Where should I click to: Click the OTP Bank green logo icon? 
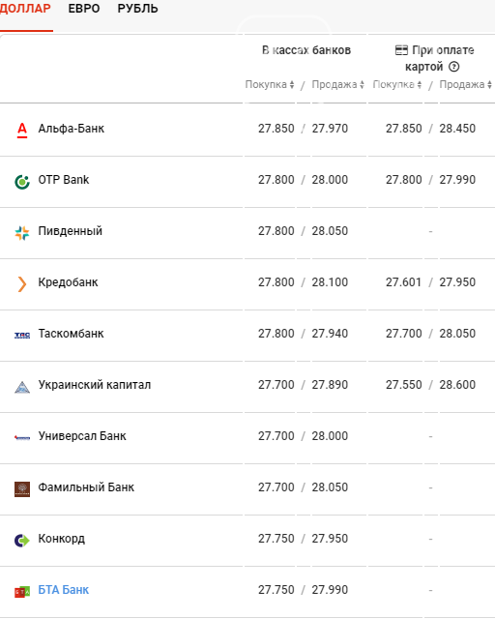pos(22,182)
